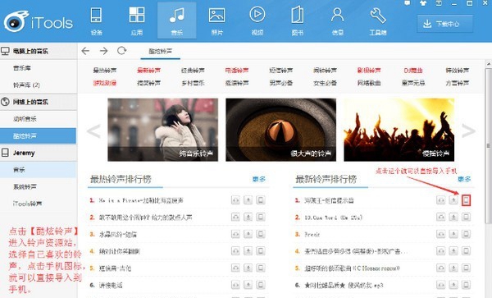Open the 很大声的铃声 speaker thumbnail
The image size is (492, 298).
click(x=280, y=130)
